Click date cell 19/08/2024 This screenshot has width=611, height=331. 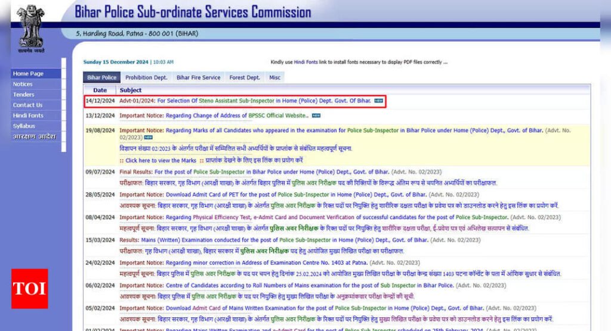(100, 130)
